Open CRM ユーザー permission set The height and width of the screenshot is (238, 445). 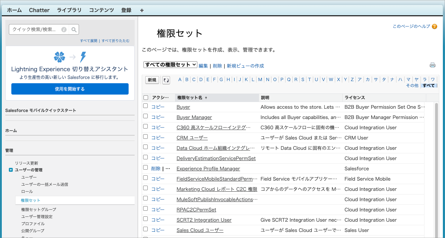click(x=192, y=138)
